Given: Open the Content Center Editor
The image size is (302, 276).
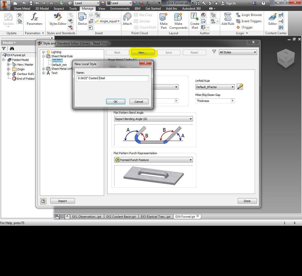Looking at the screenshot, I should pos(272,20).
